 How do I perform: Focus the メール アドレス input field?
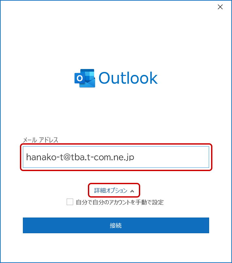[x=116, y=157]
